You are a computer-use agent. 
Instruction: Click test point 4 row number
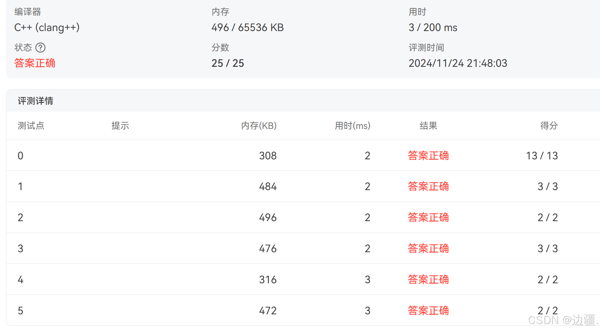20,279
